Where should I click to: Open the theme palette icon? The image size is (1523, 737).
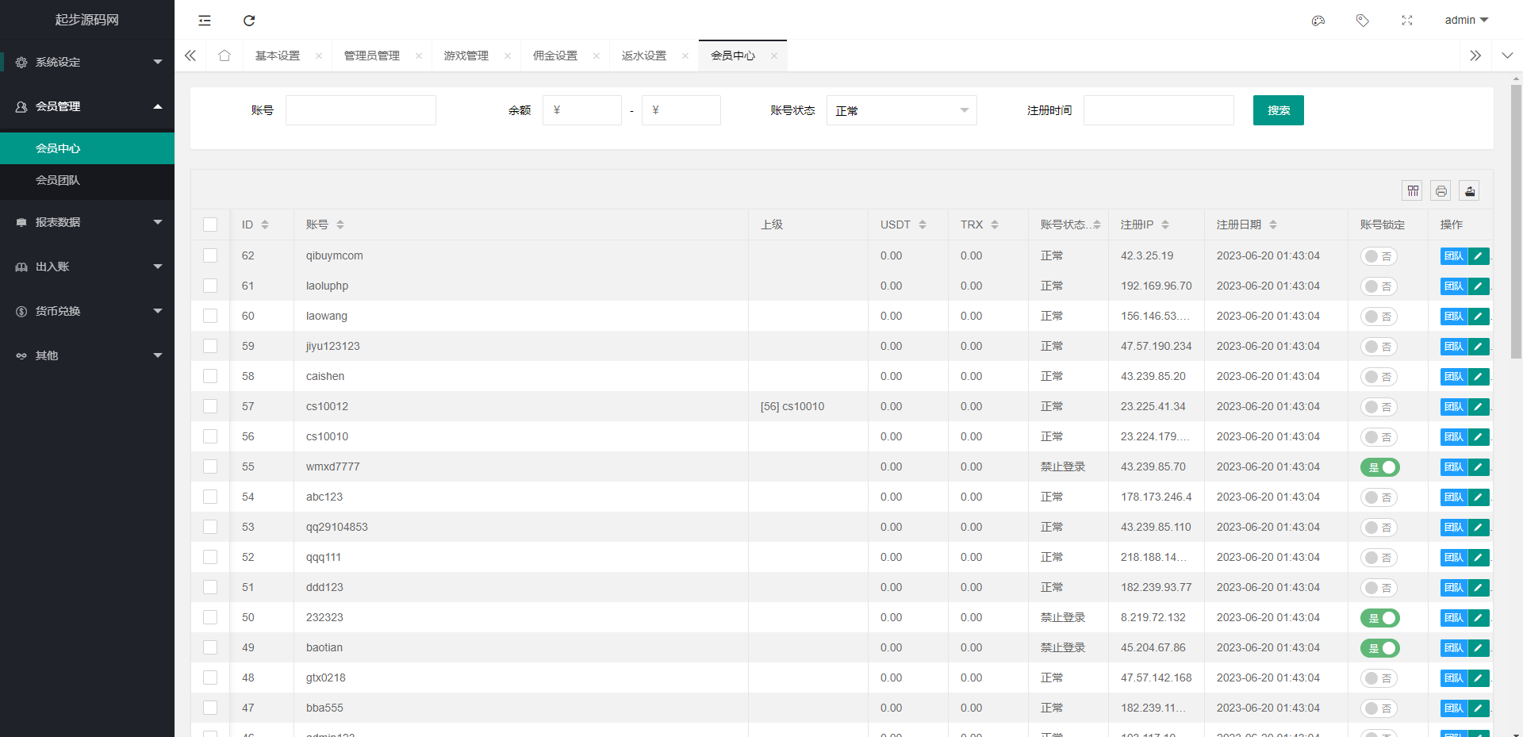click(x=1318, y=21)
